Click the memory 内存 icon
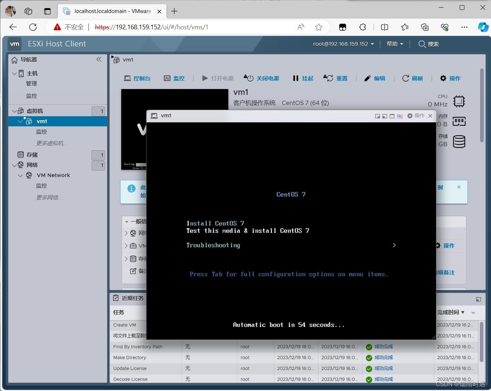This screenshot has height=391, width=491. 459,121
